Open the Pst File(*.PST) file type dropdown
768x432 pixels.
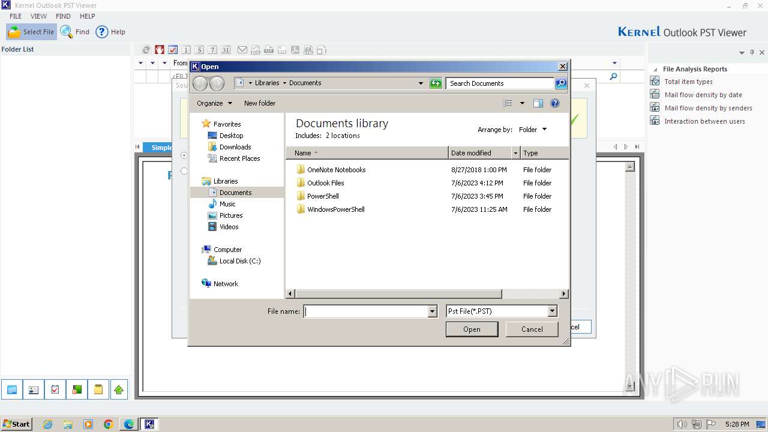[x=502, y=311]
